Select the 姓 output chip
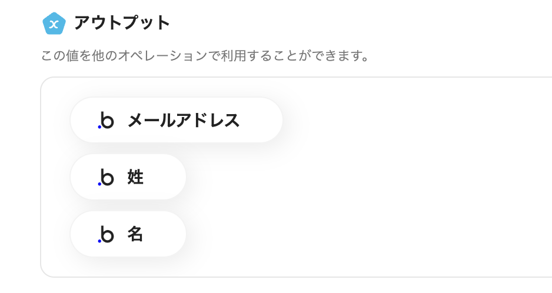This screenshot has height=293, width=552. pos(128,177)
